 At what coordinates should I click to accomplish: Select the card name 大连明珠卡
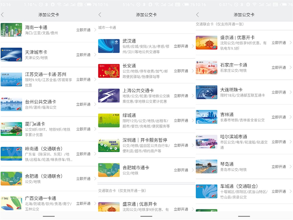point(231,90)
